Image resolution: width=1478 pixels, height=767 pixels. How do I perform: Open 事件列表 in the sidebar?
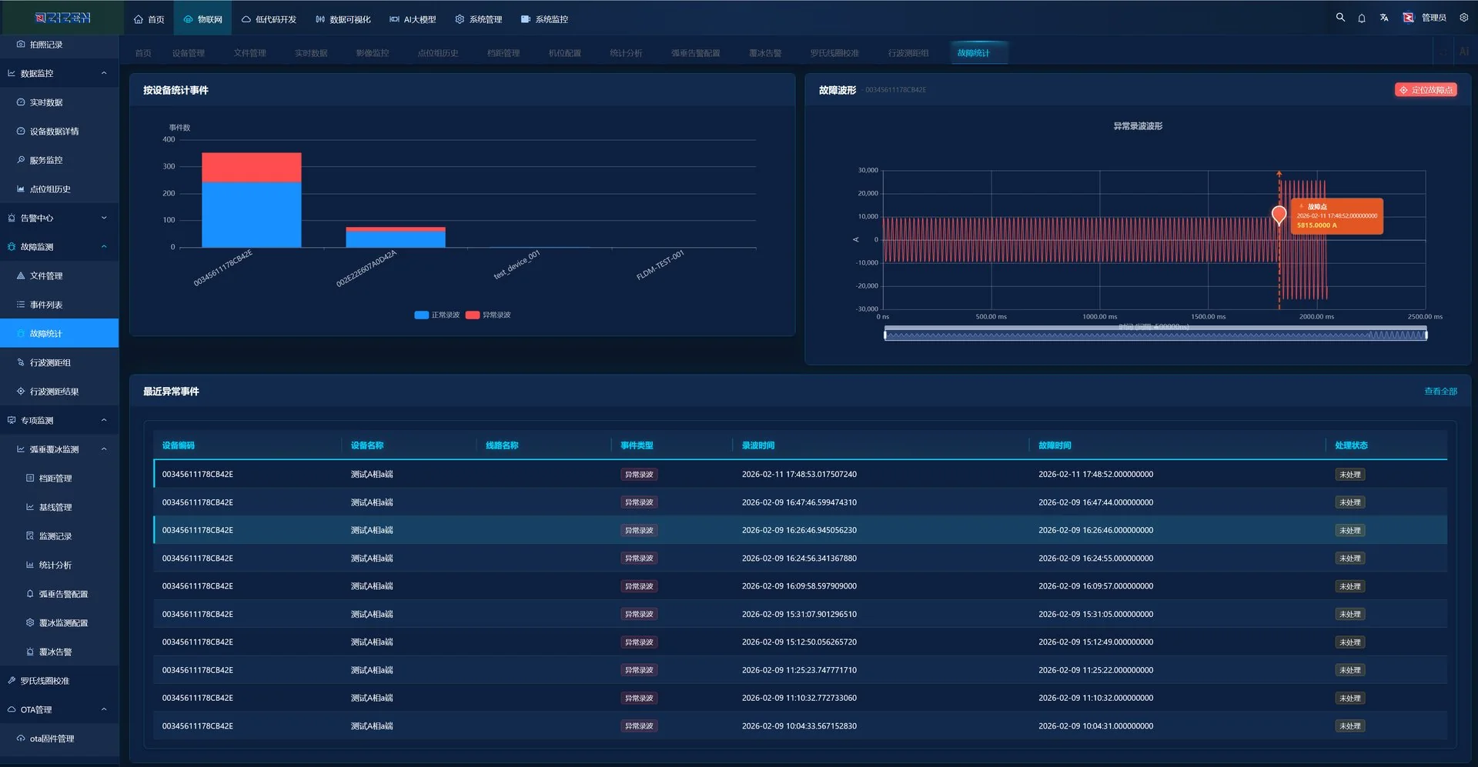pyautogui.click(x=46, y=305)
